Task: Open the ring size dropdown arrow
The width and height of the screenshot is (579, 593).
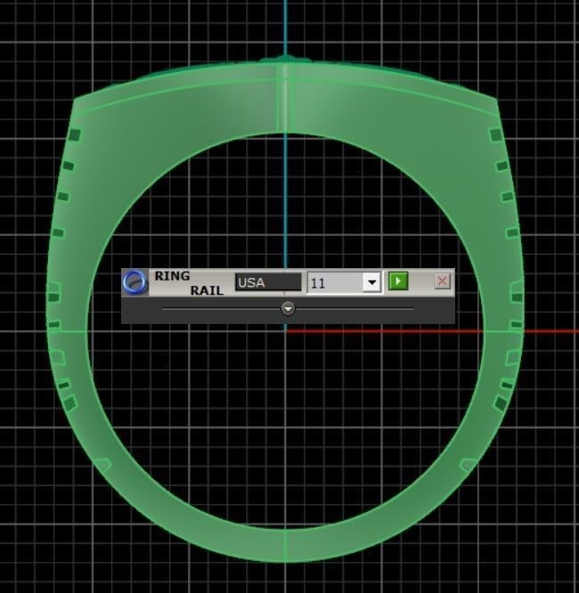Action: [371, 282]
